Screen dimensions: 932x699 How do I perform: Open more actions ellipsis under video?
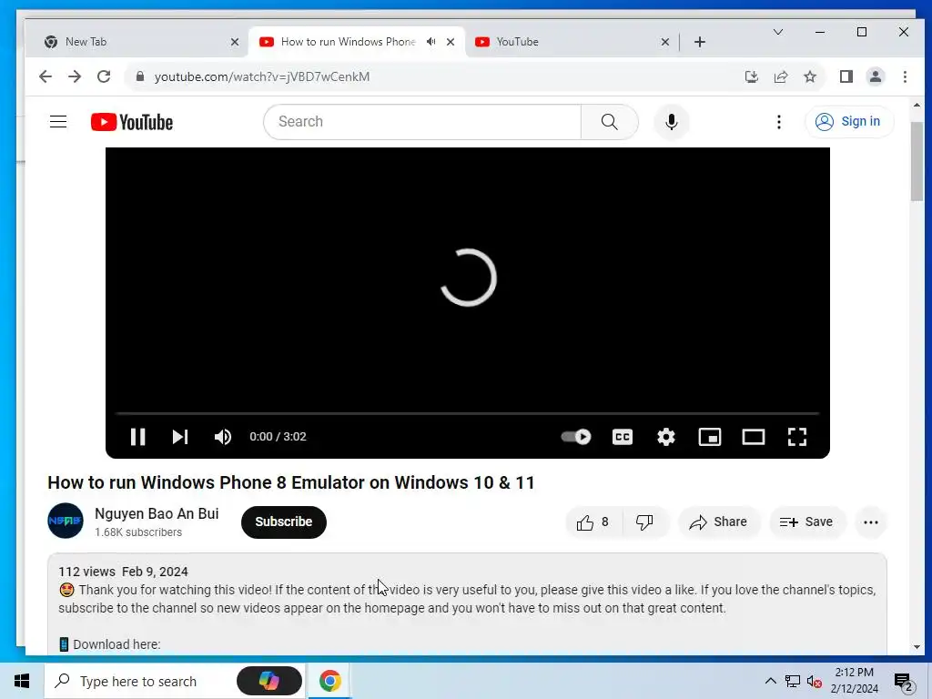pos(871,522)
